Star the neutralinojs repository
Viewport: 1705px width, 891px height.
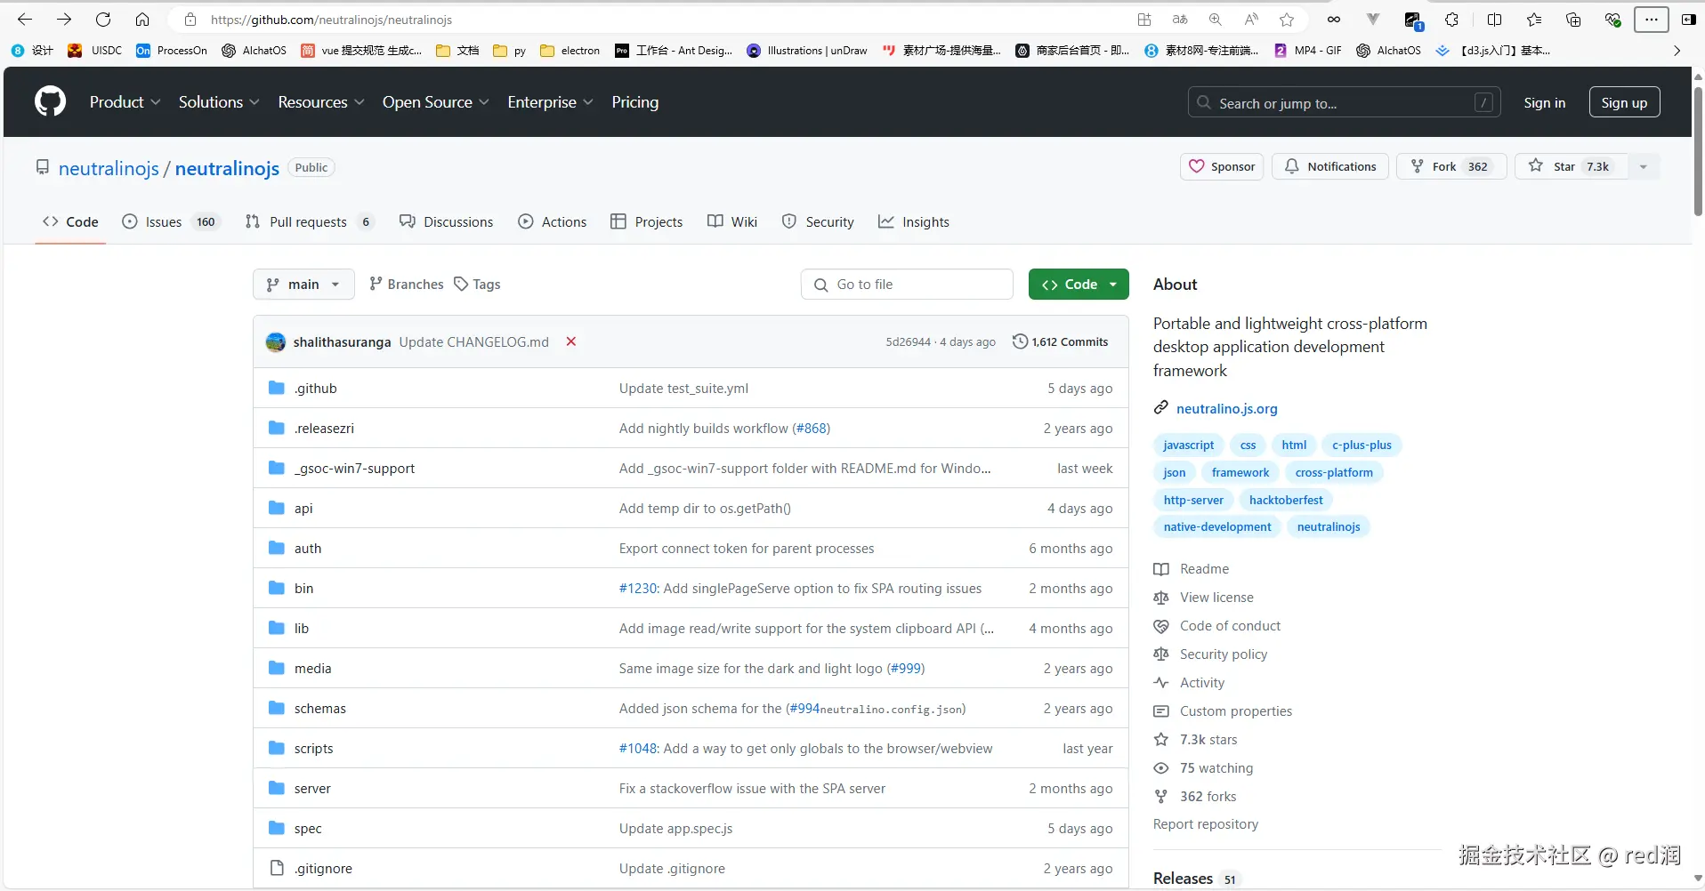click(x=1571, y=166)
